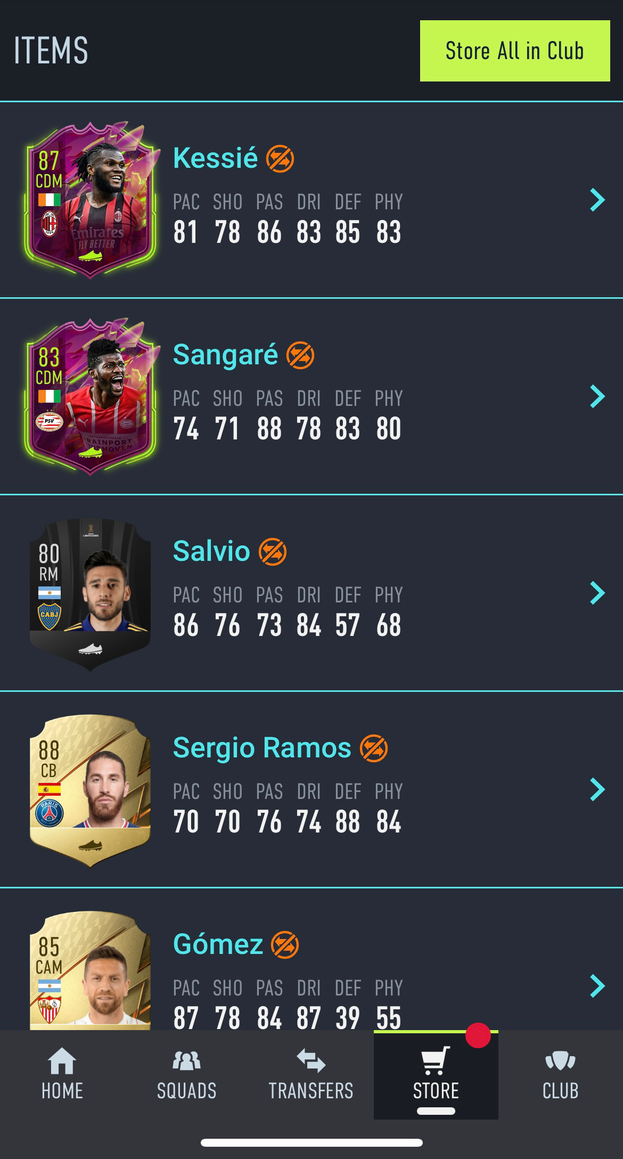Tap the untradeable icon beside Sangaré
Screen dimensions: 623x1159
(x=300, y=355)
